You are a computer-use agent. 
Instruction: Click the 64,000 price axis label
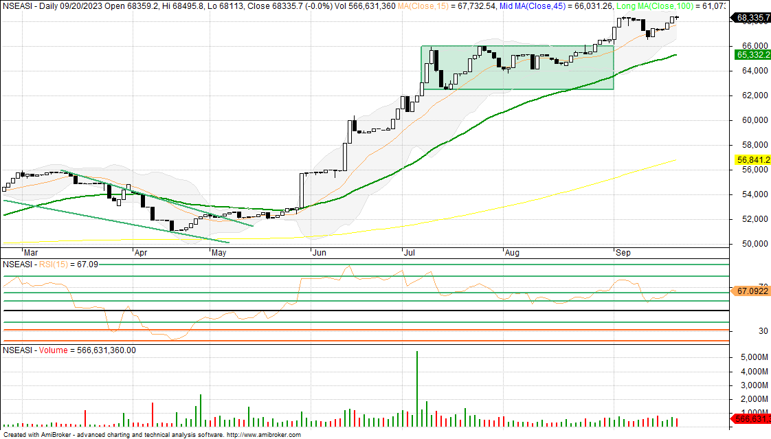coord(754,71)
